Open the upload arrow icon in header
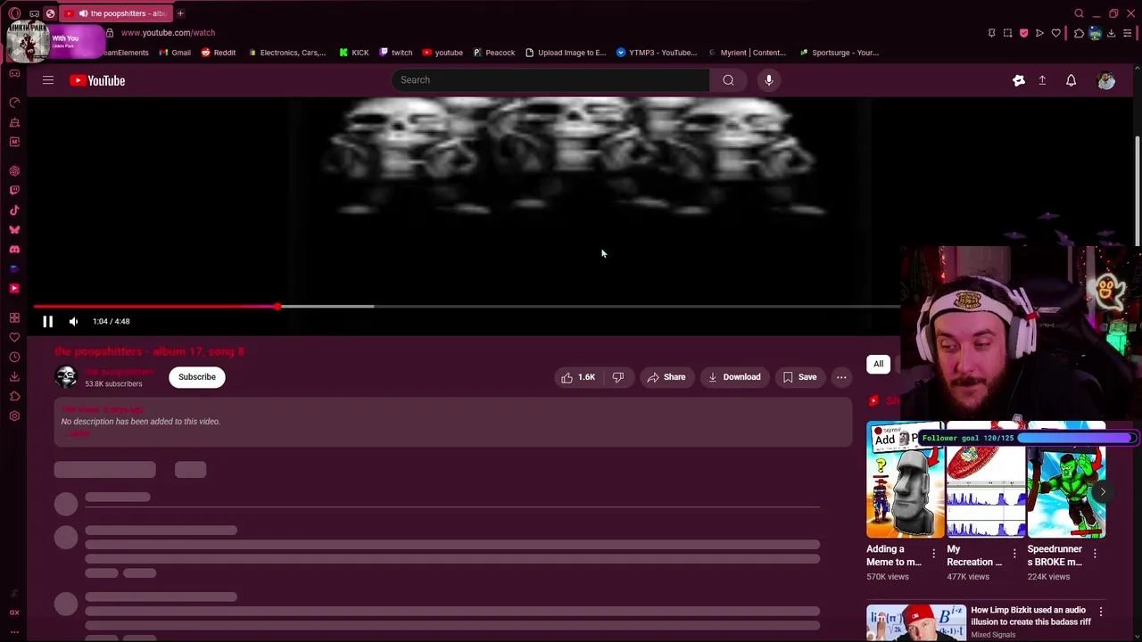This screenshot has width=1142, height=642. pos(1042,80)
